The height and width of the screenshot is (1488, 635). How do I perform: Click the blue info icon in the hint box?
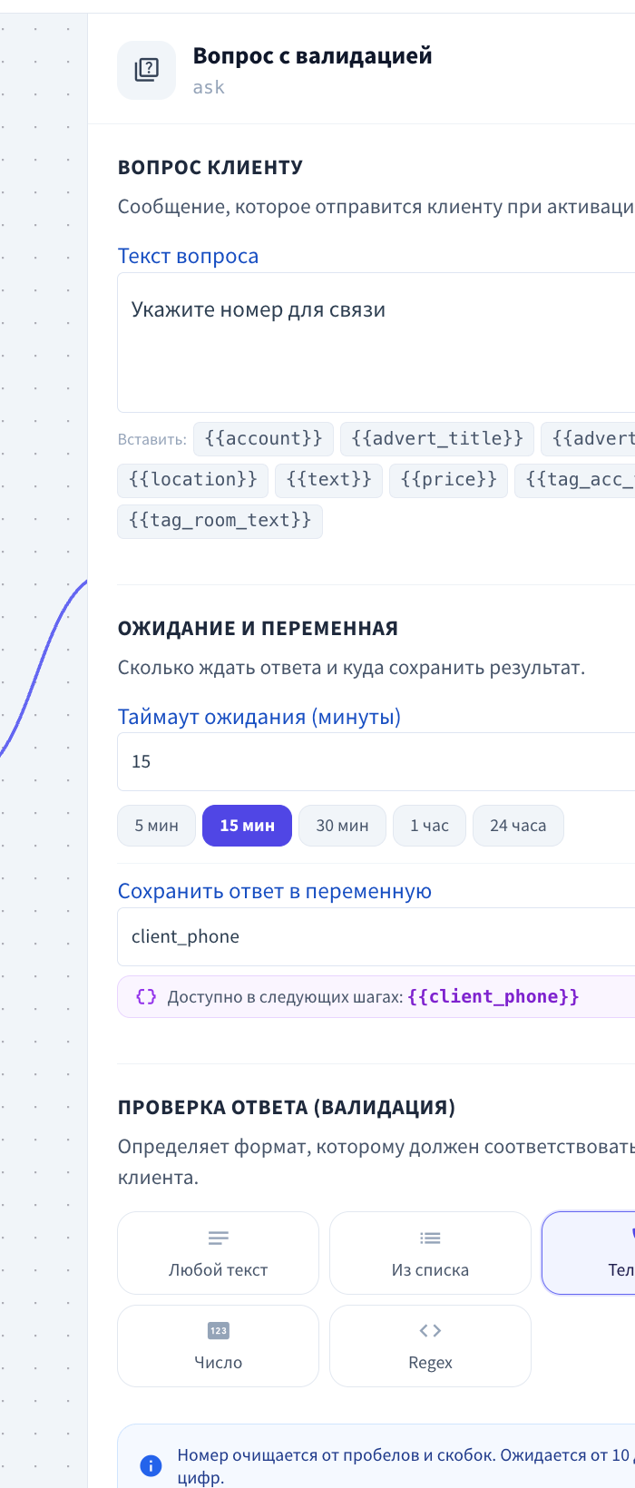click(151, 1465)
